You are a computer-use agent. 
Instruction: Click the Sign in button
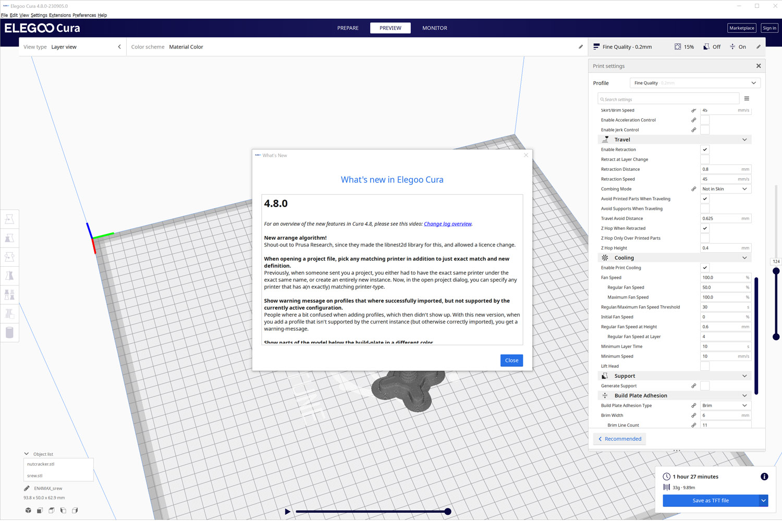point(769,28)
